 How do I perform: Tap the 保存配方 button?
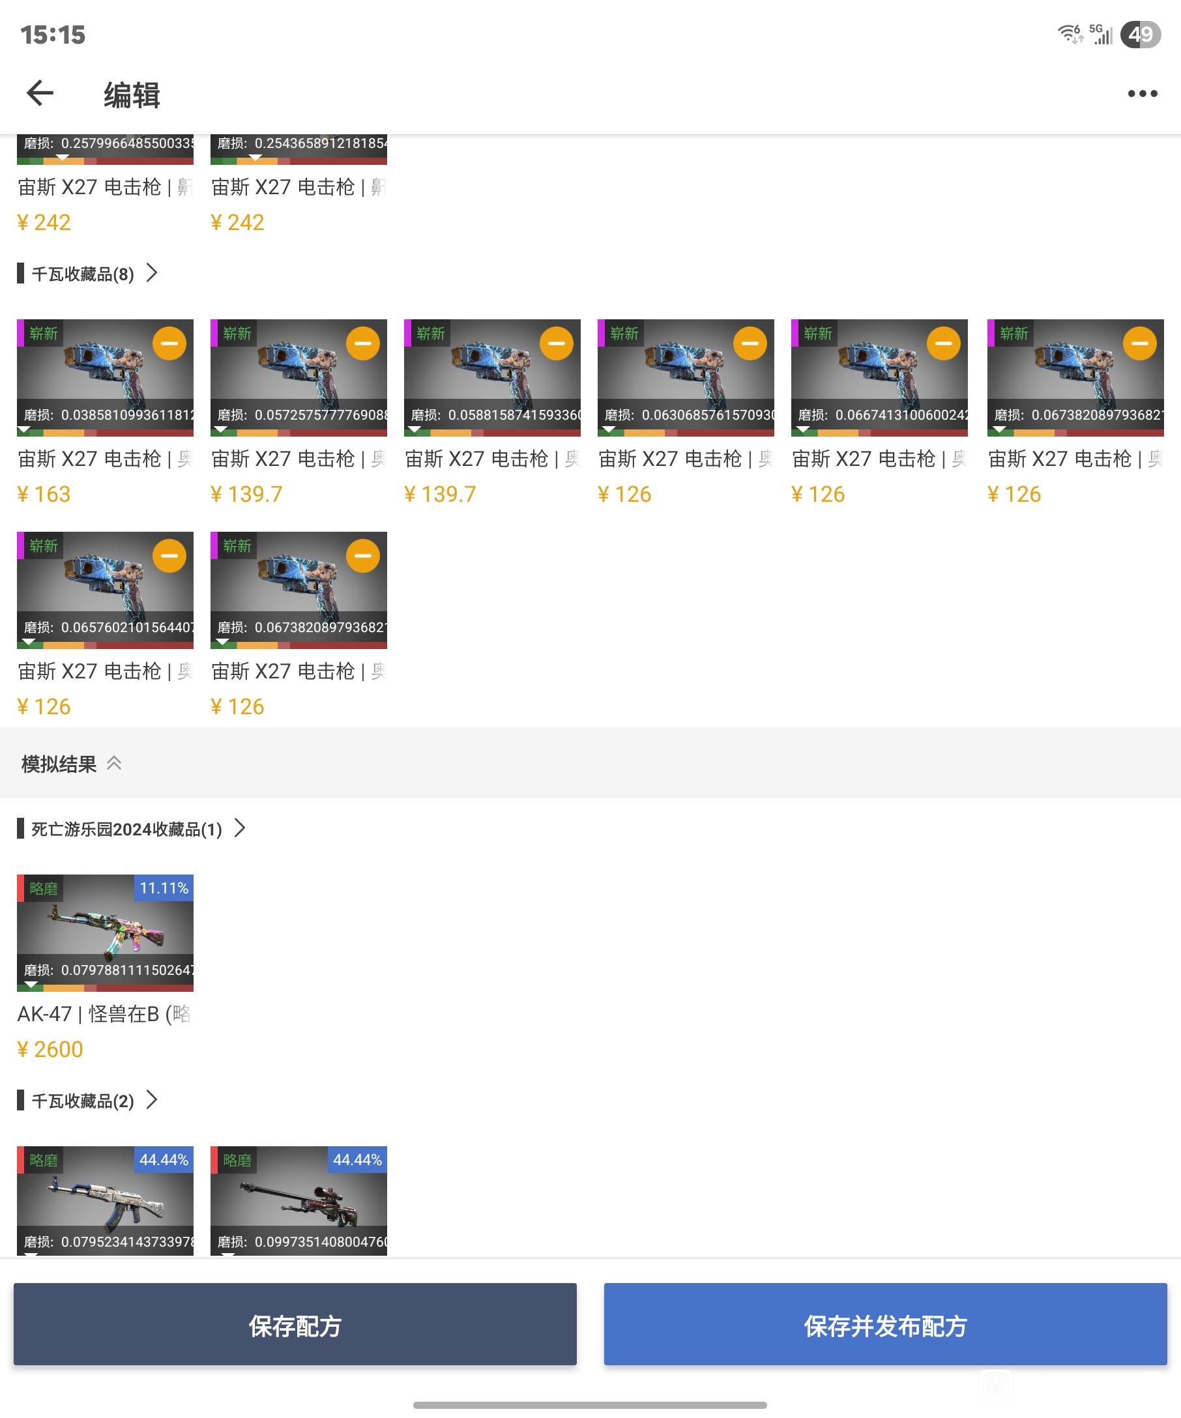295,1325
